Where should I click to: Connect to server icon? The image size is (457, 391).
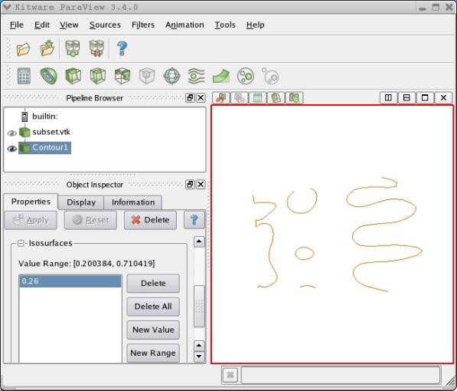click(73, 48)
